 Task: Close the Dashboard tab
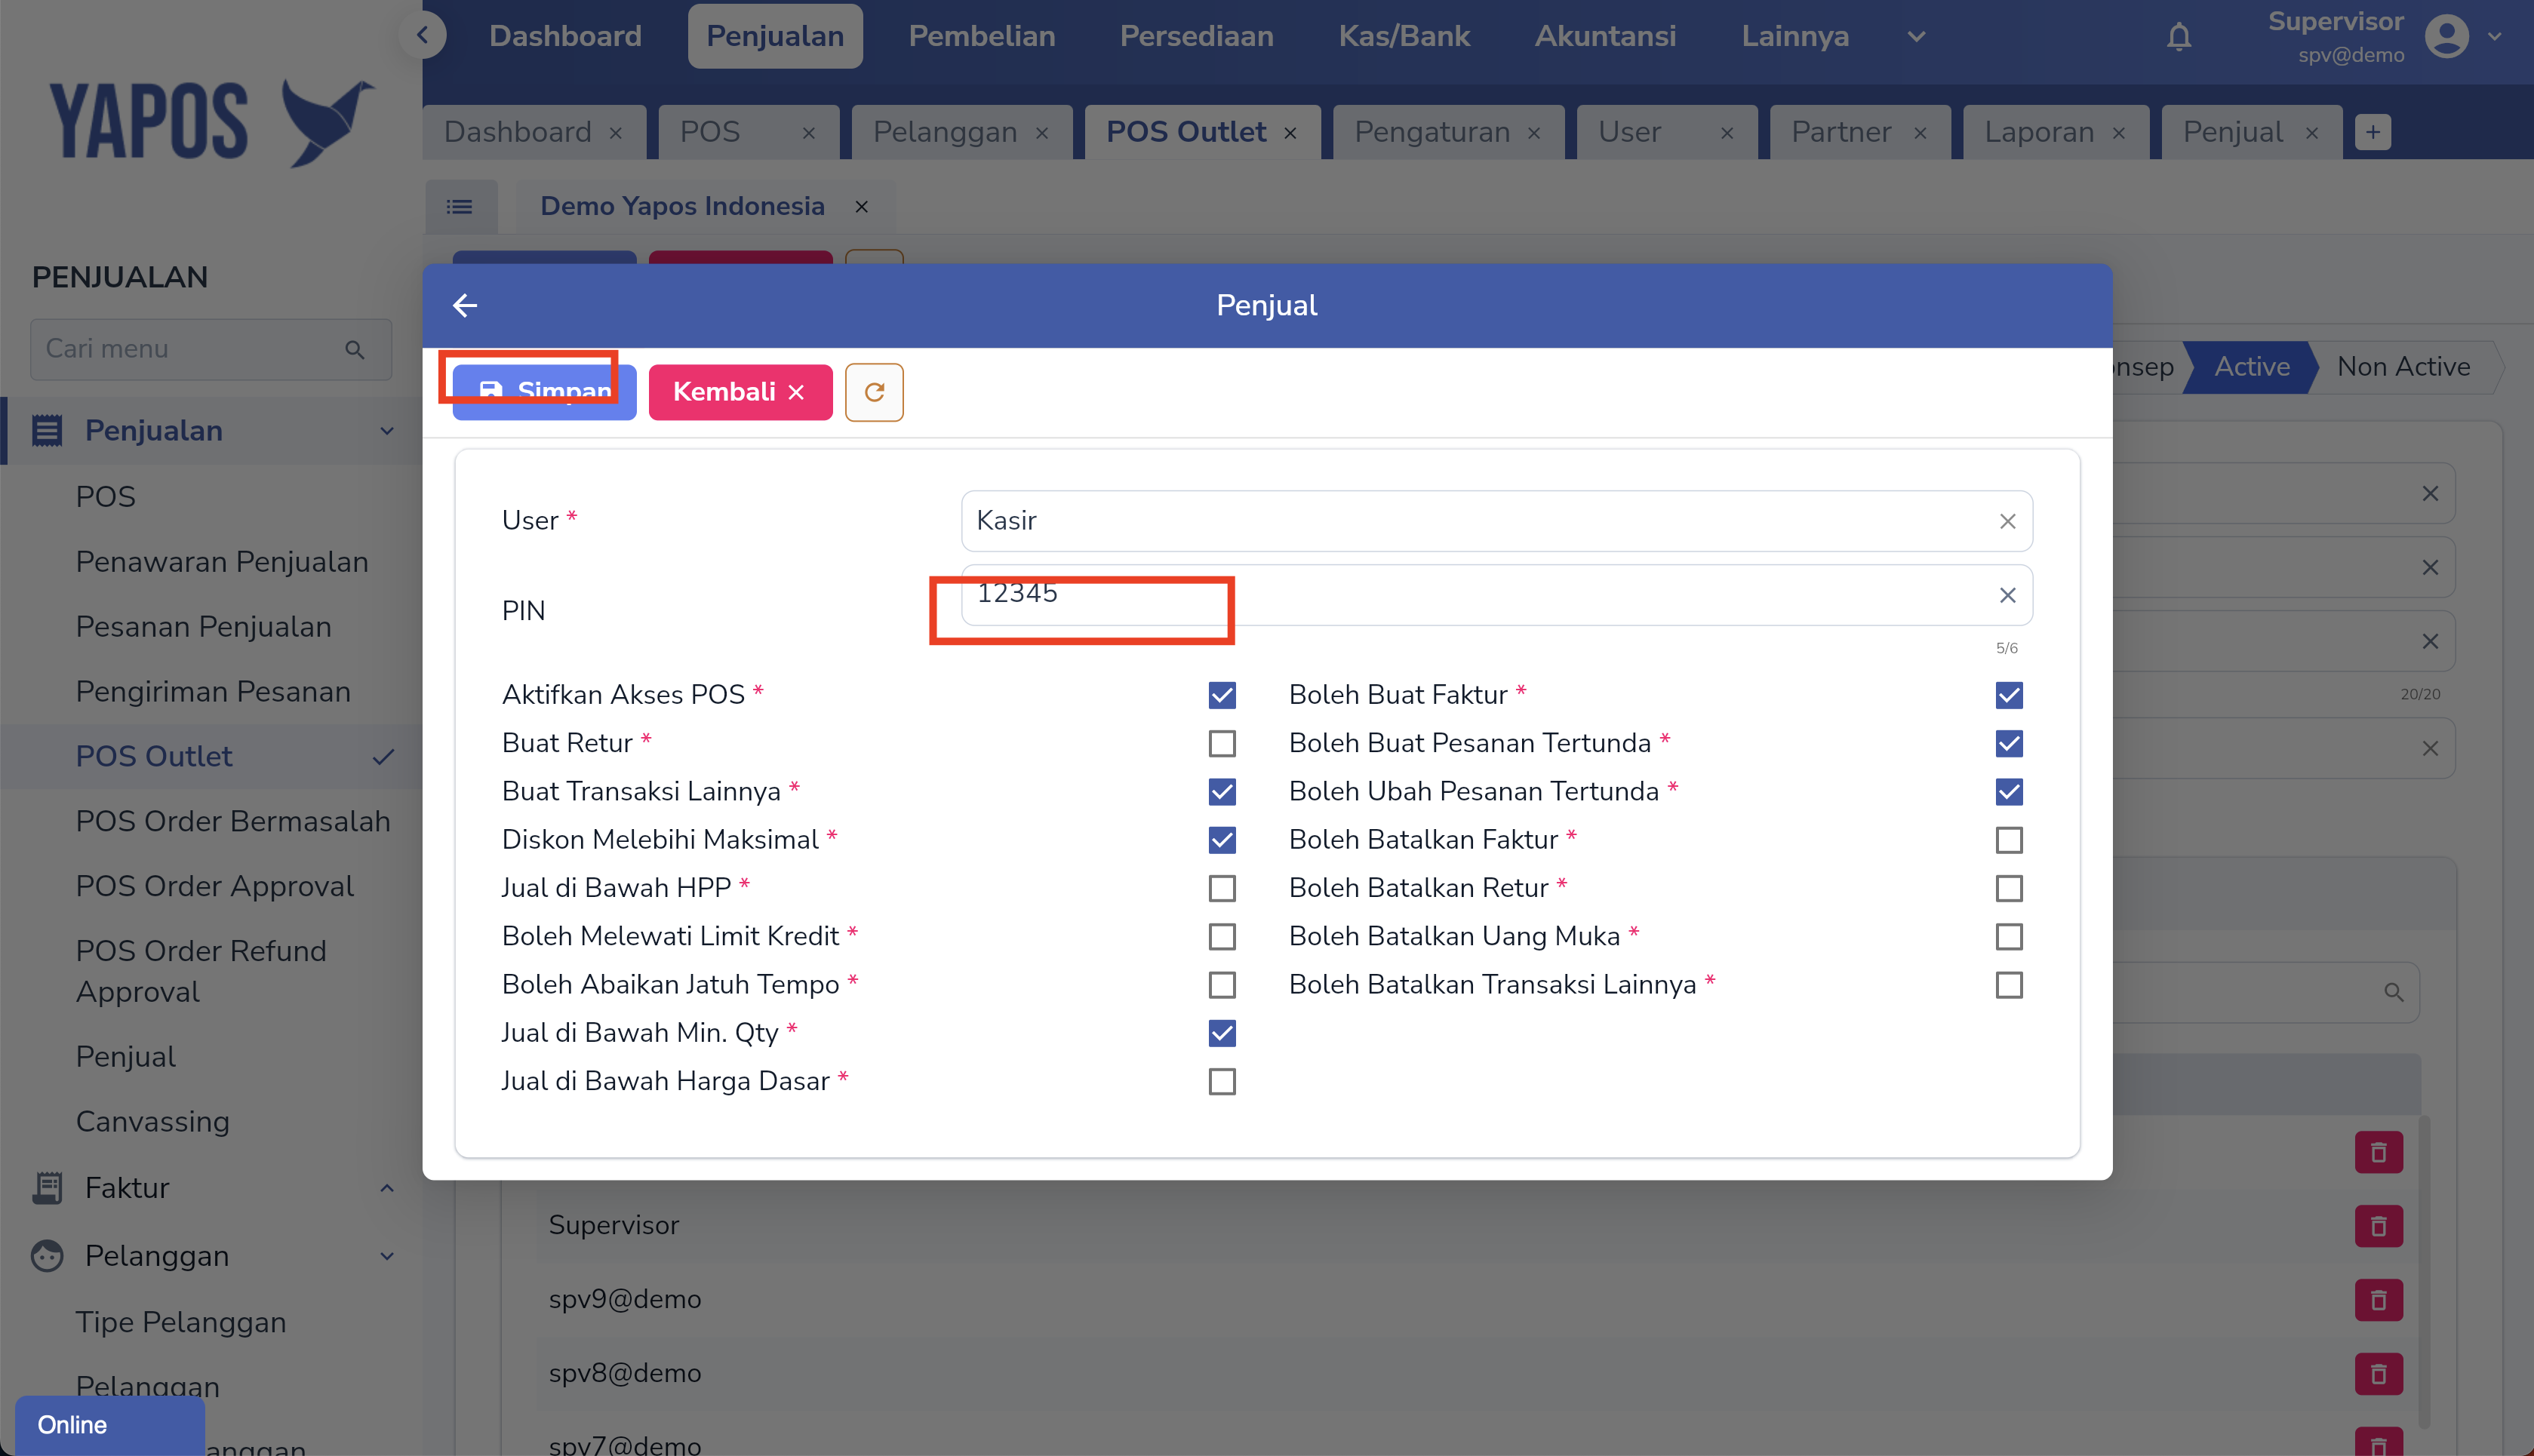(x=616, y=133)
